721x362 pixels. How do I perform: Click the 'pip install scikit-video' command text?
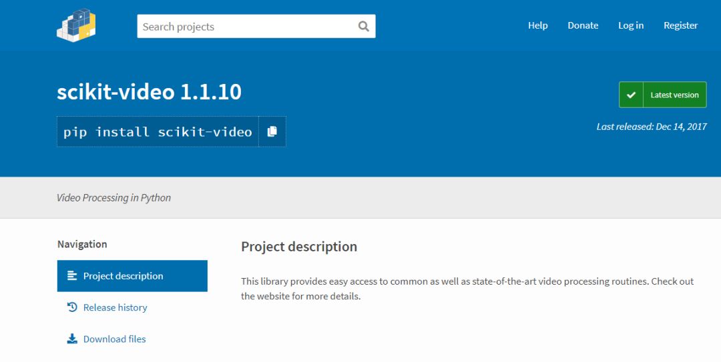pos(158,132)
